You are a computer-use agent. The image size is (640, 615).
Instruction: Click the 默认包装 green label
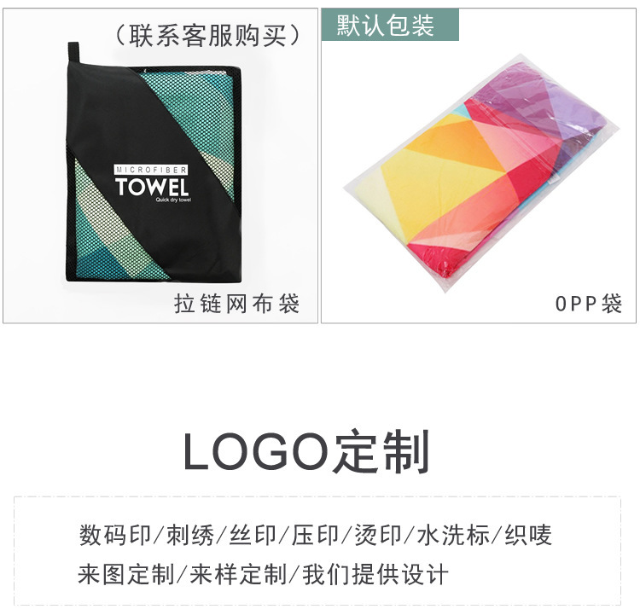(x=390, y=25)
